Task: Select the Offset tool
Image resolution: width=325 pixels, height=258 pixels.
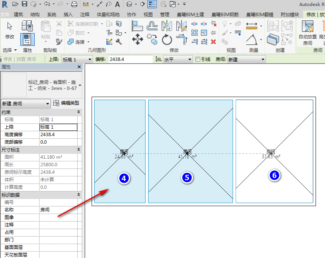Action: pos(152,26)
